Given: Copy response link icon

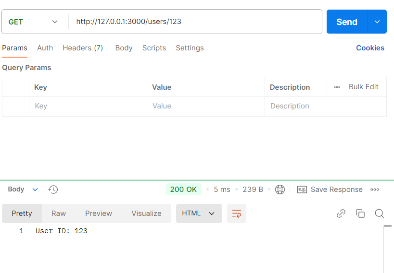Looking at the screenshot, I should (341, 214).
